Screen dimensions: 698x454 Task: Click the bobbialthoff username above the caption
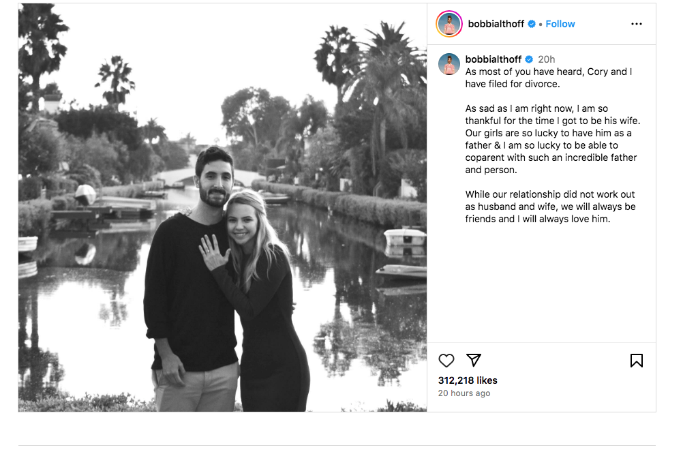(494, 59)
